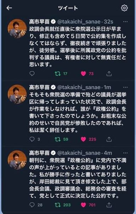Toggle like on tweet with 701 likes
The image size is (136, 214).
[83, 205]
